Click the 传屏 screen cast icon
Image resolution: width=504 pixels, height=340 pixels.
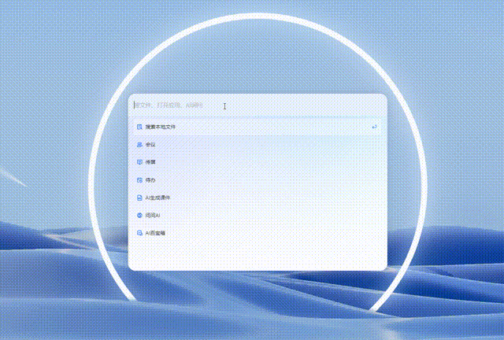[139, 162]
